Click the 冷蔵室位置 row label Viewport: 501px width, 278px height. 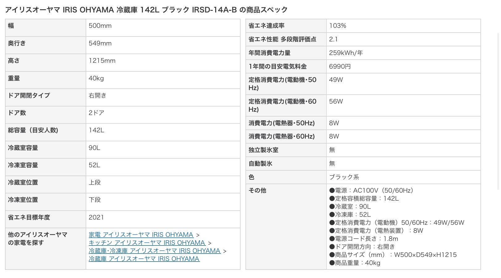[x=23, y=182]
